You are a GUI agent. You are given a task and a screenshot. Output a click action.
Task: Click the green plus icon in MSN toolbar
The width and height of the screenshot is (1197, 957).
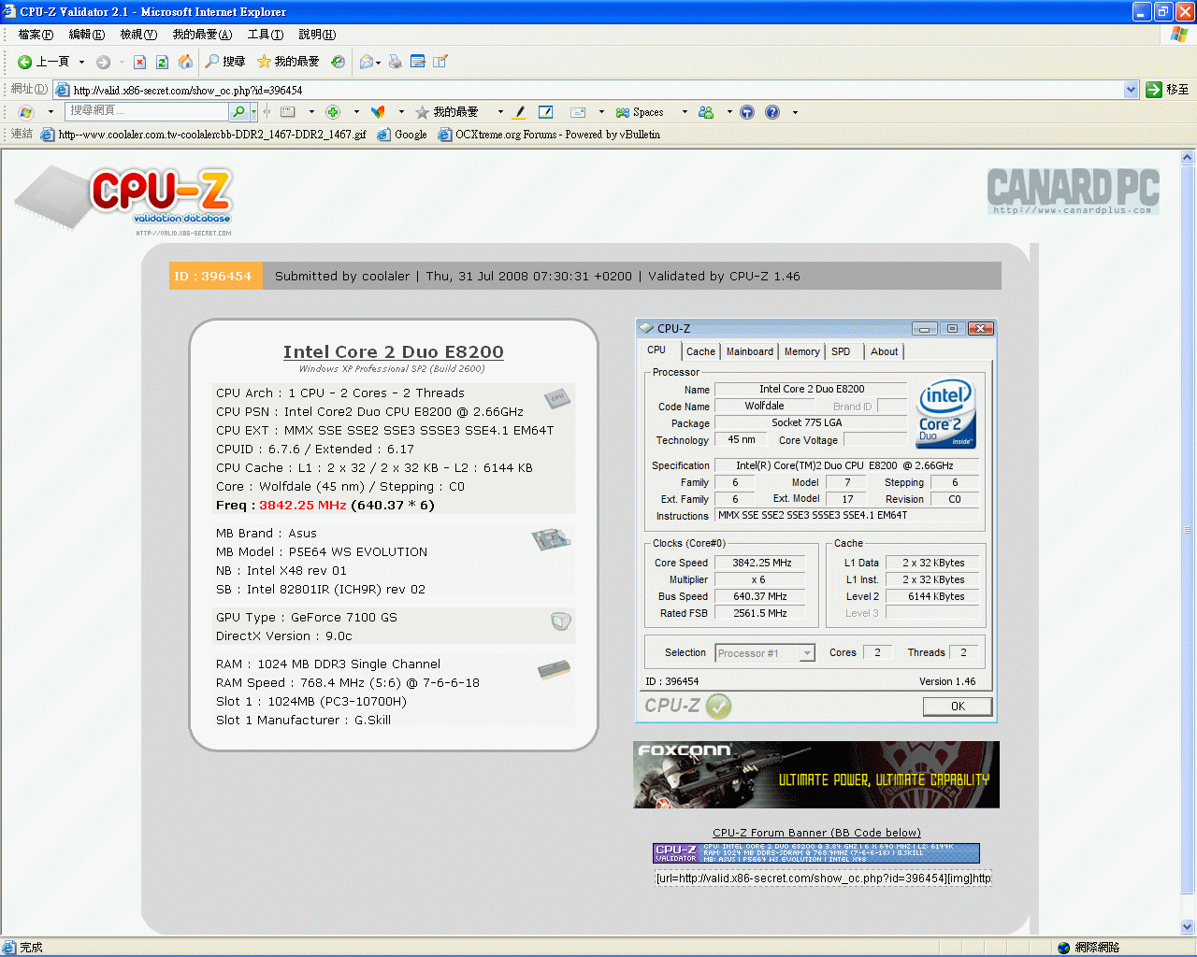pos(333,112)
